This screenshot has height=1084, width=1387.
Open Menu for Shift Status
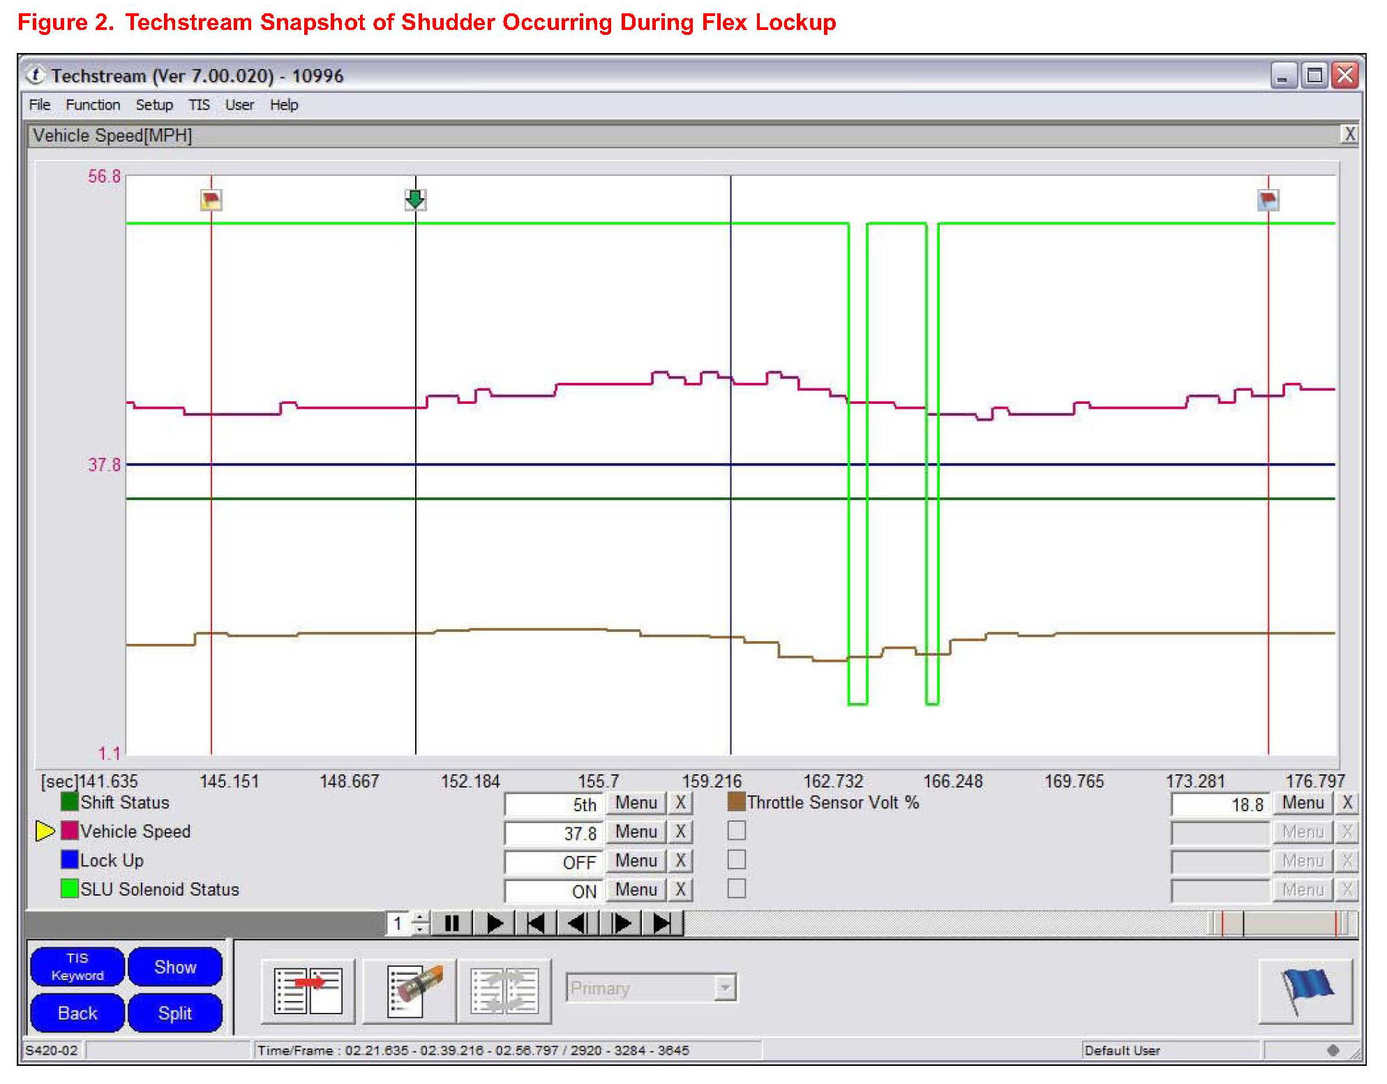[x=636, y=803]
